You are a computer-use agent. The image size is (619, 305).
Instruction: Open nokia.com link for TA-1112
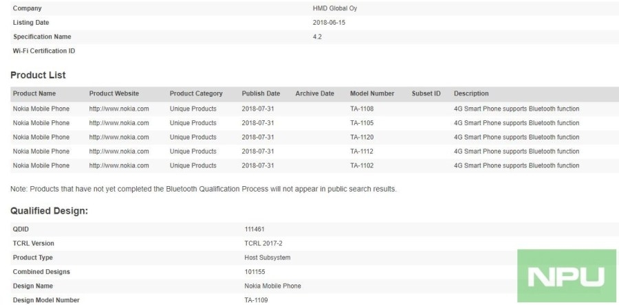pyautogui.click(x=119, y=151)
